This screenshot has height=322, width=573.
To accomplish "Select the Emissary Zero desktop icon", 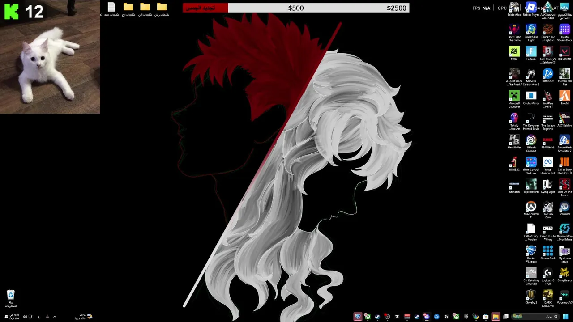I will [x=547, y=210].
